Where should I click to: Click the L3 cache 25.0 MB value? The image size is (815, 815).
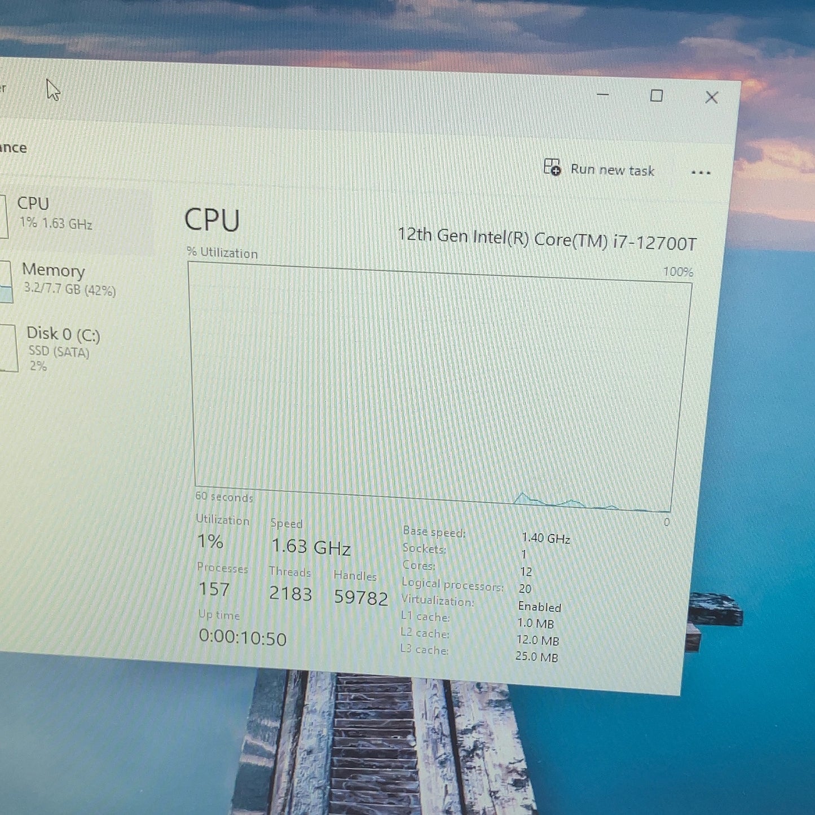pyautogui.click(x=536, y=657)
